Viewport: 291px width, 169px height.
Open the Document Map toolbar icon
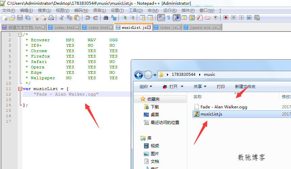(x=192, y=18)
